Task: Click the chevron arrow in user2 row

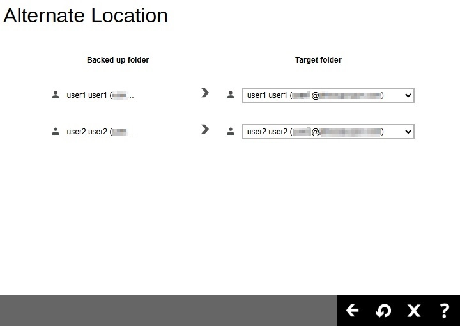Action: (x=204, y=130)
